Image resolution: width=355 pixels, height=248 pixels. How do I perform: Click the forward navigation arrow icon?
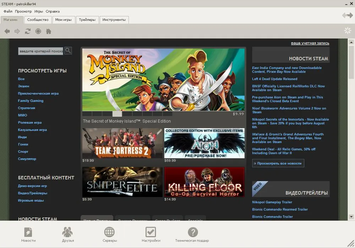17,31
